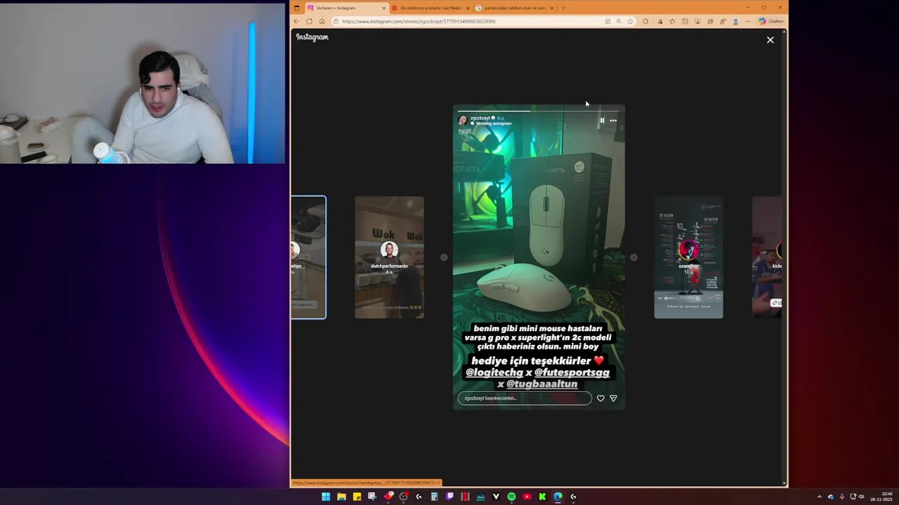899x505 pixels.
Task: Open Twitch from taskbar
Action: coord(449,497)
